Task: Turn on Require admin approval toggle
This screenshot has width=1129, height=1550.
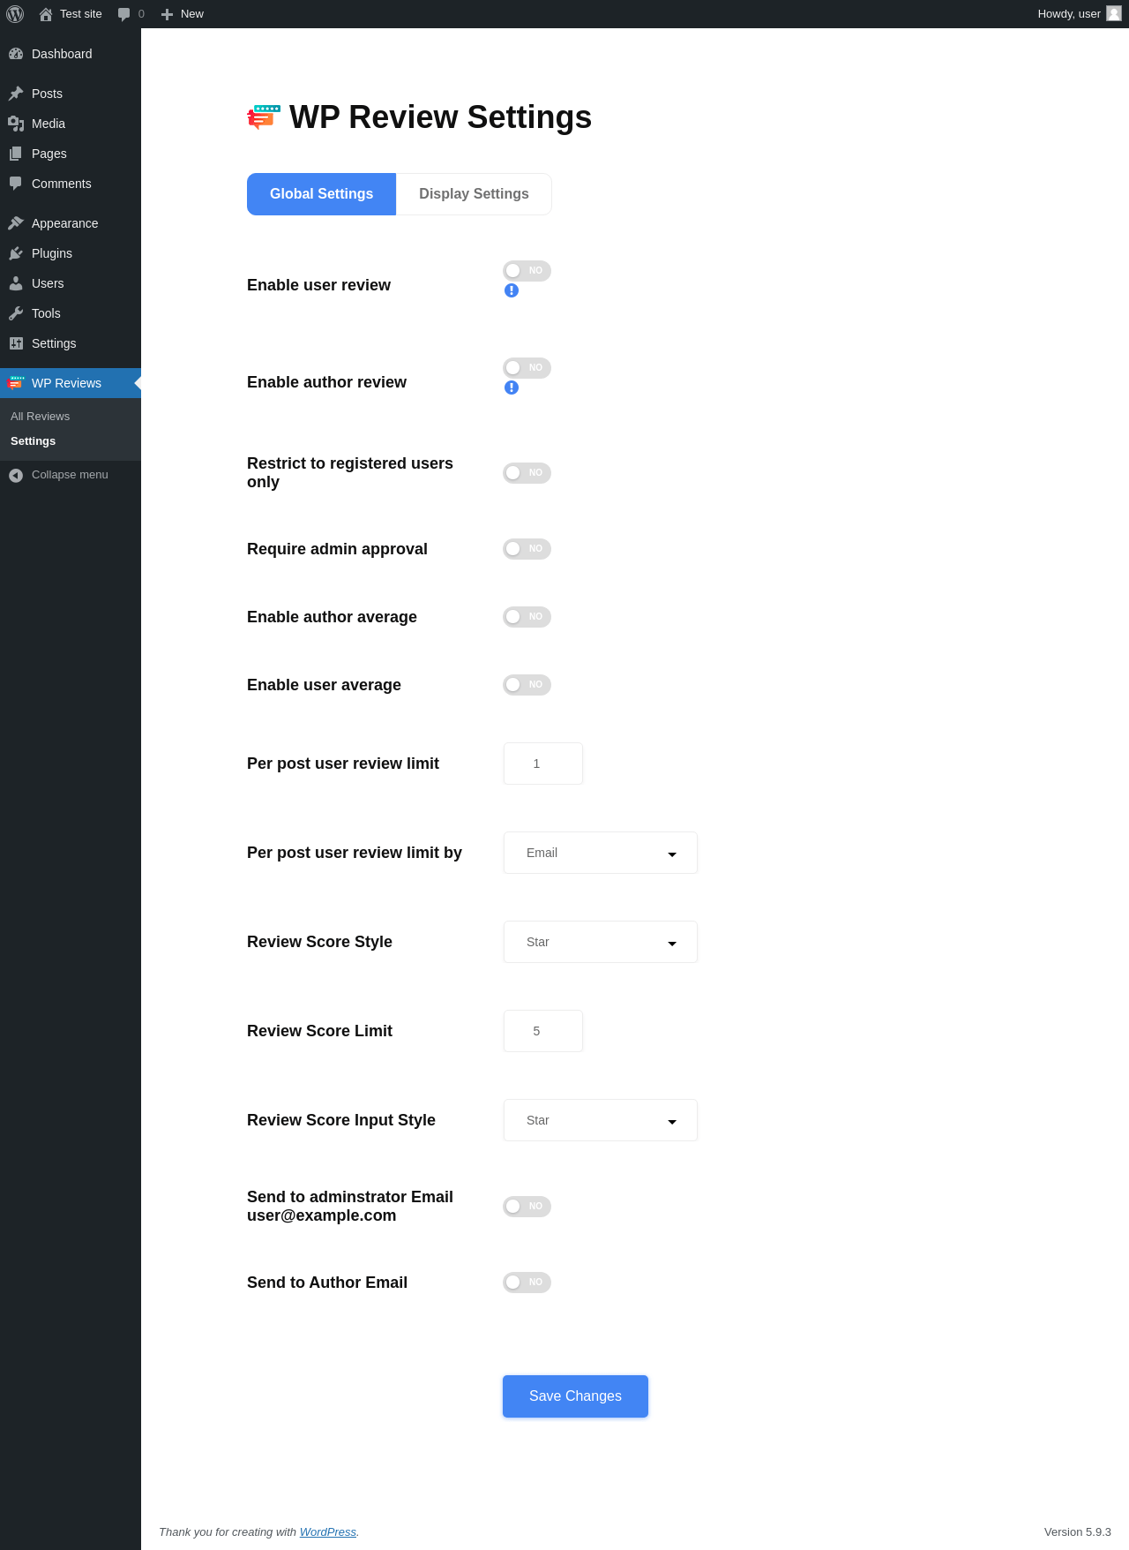Action: (527, 549)
